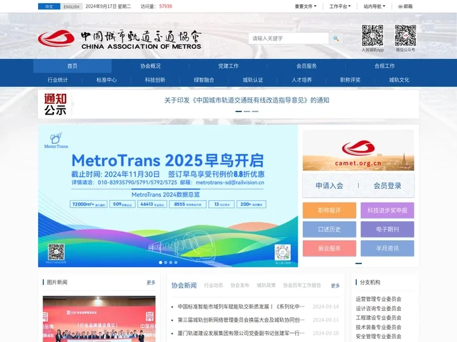
Task: Open 会员服务 navigation item
Action: click(307, 66)
